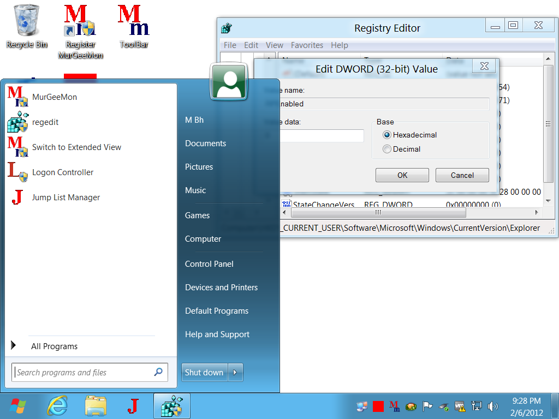Open Control Panel from Start menu
This screenshot has width=559, height=419.
pyautogui.click(x=209, y=264)
